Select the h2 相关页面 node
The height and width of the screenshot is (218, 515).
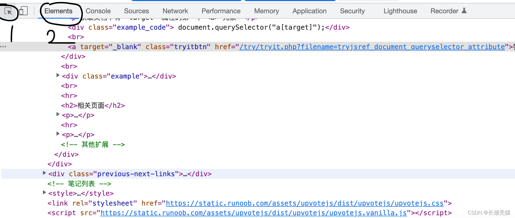coord(93,106)
